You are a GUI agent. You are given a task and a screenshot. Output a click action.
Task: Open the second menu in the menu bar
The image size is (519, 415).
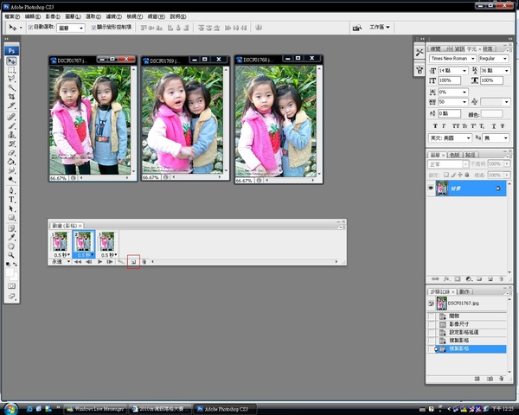pyautogui.click(x=33, y=16)
